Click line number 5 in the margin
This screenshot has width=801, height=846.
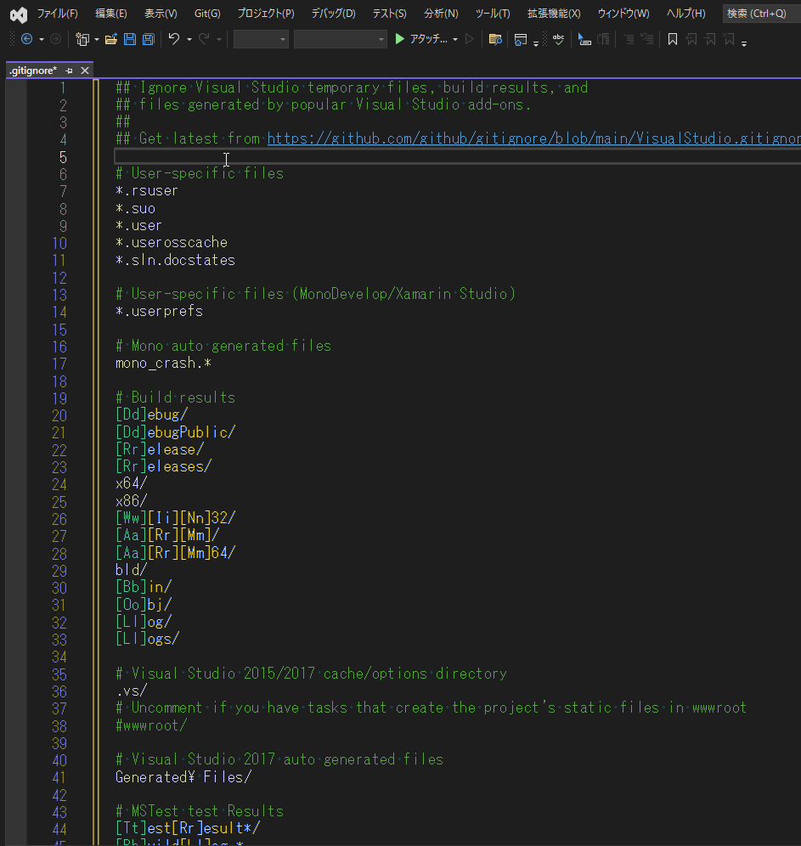[x=63, y=157]
